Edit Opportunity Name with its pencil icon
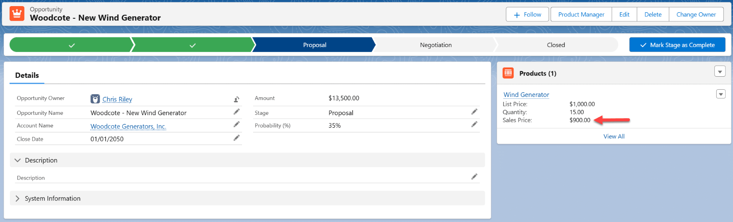Screen dimensions: 733x222 [237, 112]
